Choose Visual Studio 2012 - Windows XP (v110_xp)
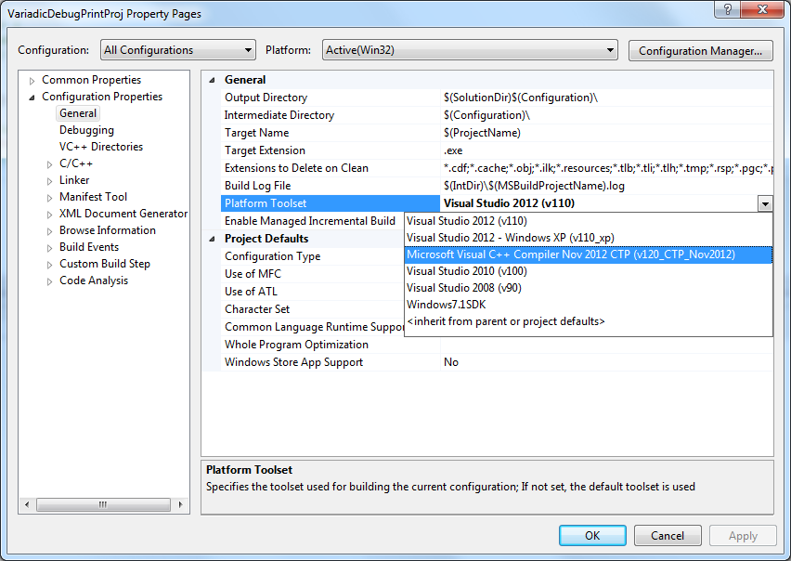This screenshot has width=791, height=561. coord(589,238)
